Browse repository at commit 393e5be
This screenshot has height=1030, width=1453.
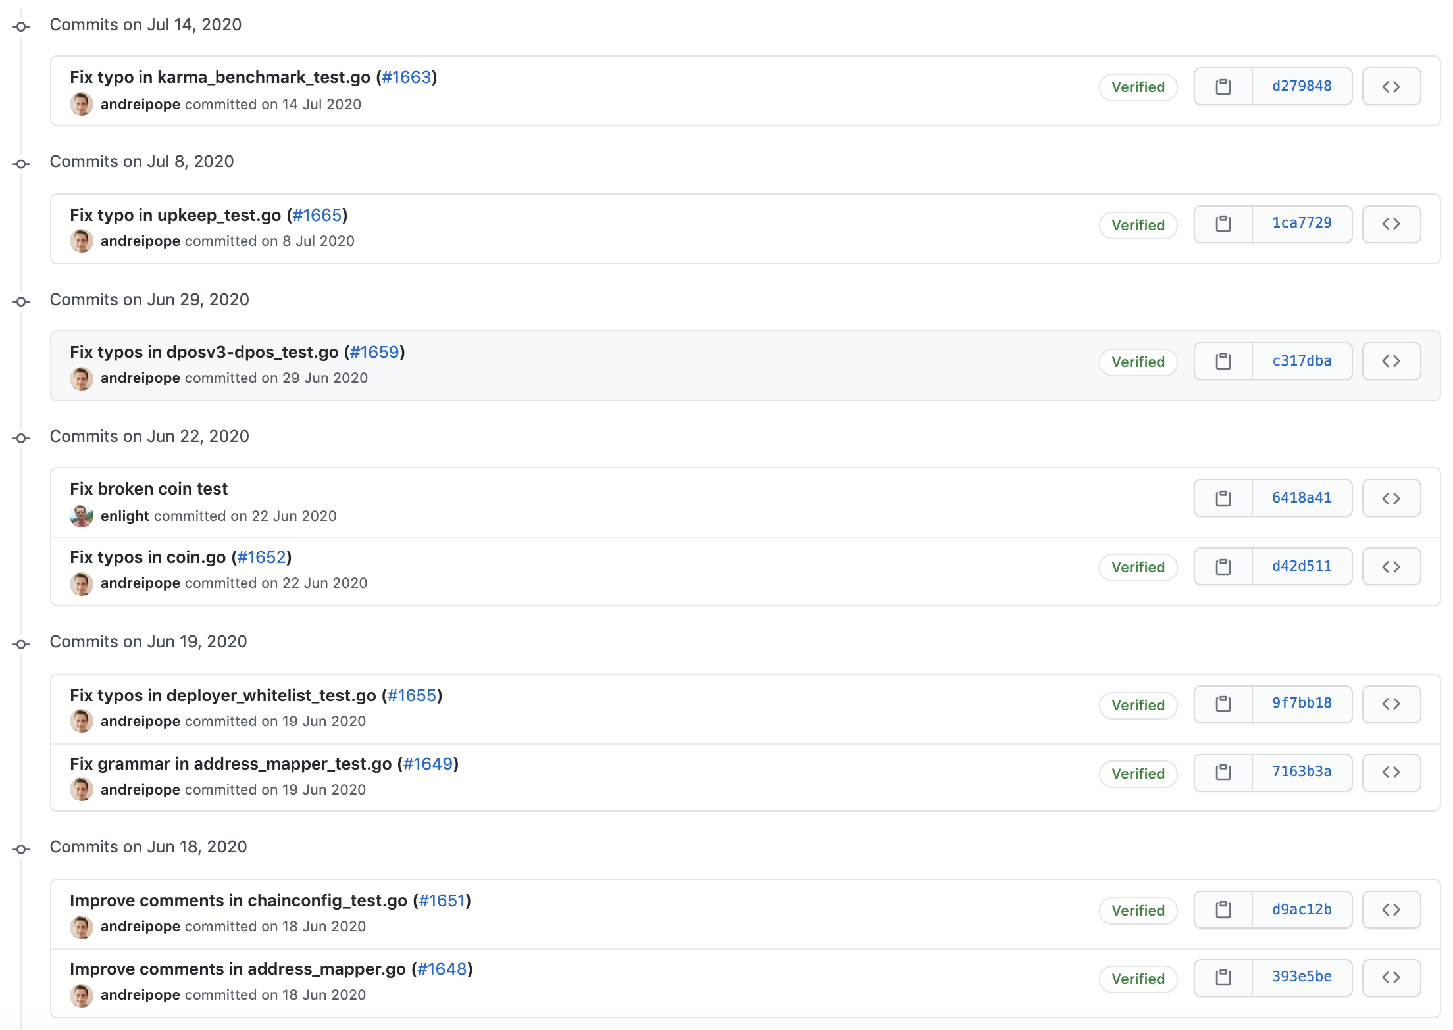coord(1390,977)
